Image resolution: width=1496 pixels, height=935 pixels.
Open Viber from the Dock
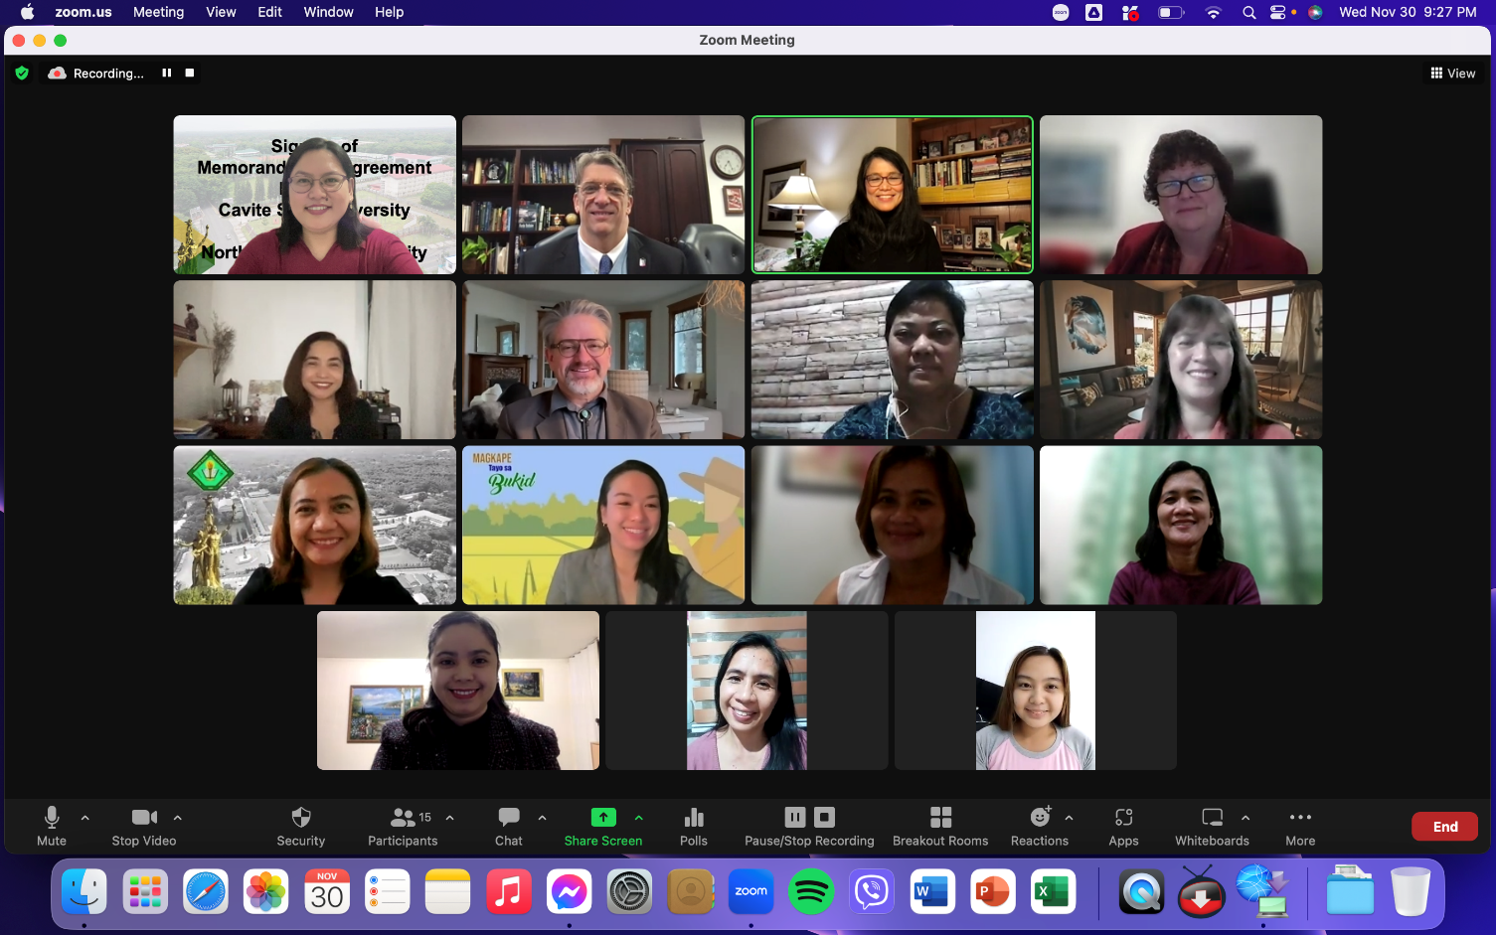tap(872, 891)
